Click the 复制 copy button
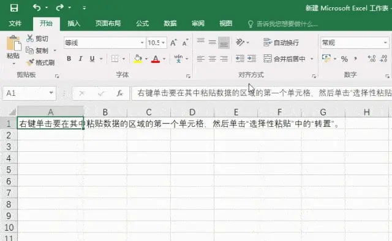Image resolution: width=392 pixels, height=241 pixels. [x=37, y=51]
